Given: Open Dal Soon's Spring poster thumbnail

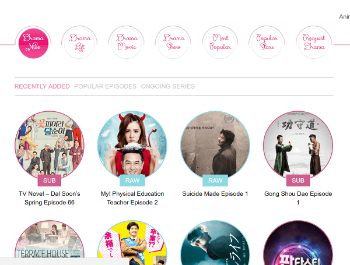Looking at the screenshot, I should pyautogui.click(x=50, y=146).
